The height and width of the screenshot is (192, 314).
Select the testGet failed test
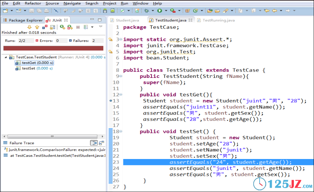(x=34, y=63)
